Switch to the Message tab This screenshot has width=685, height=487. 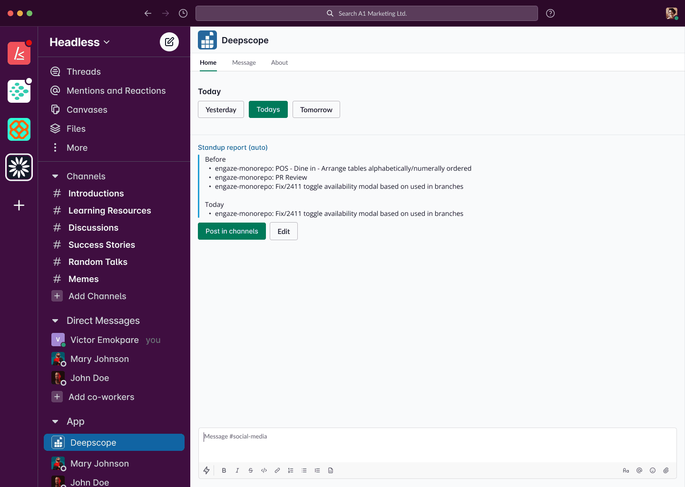click(x=244, y=62)
